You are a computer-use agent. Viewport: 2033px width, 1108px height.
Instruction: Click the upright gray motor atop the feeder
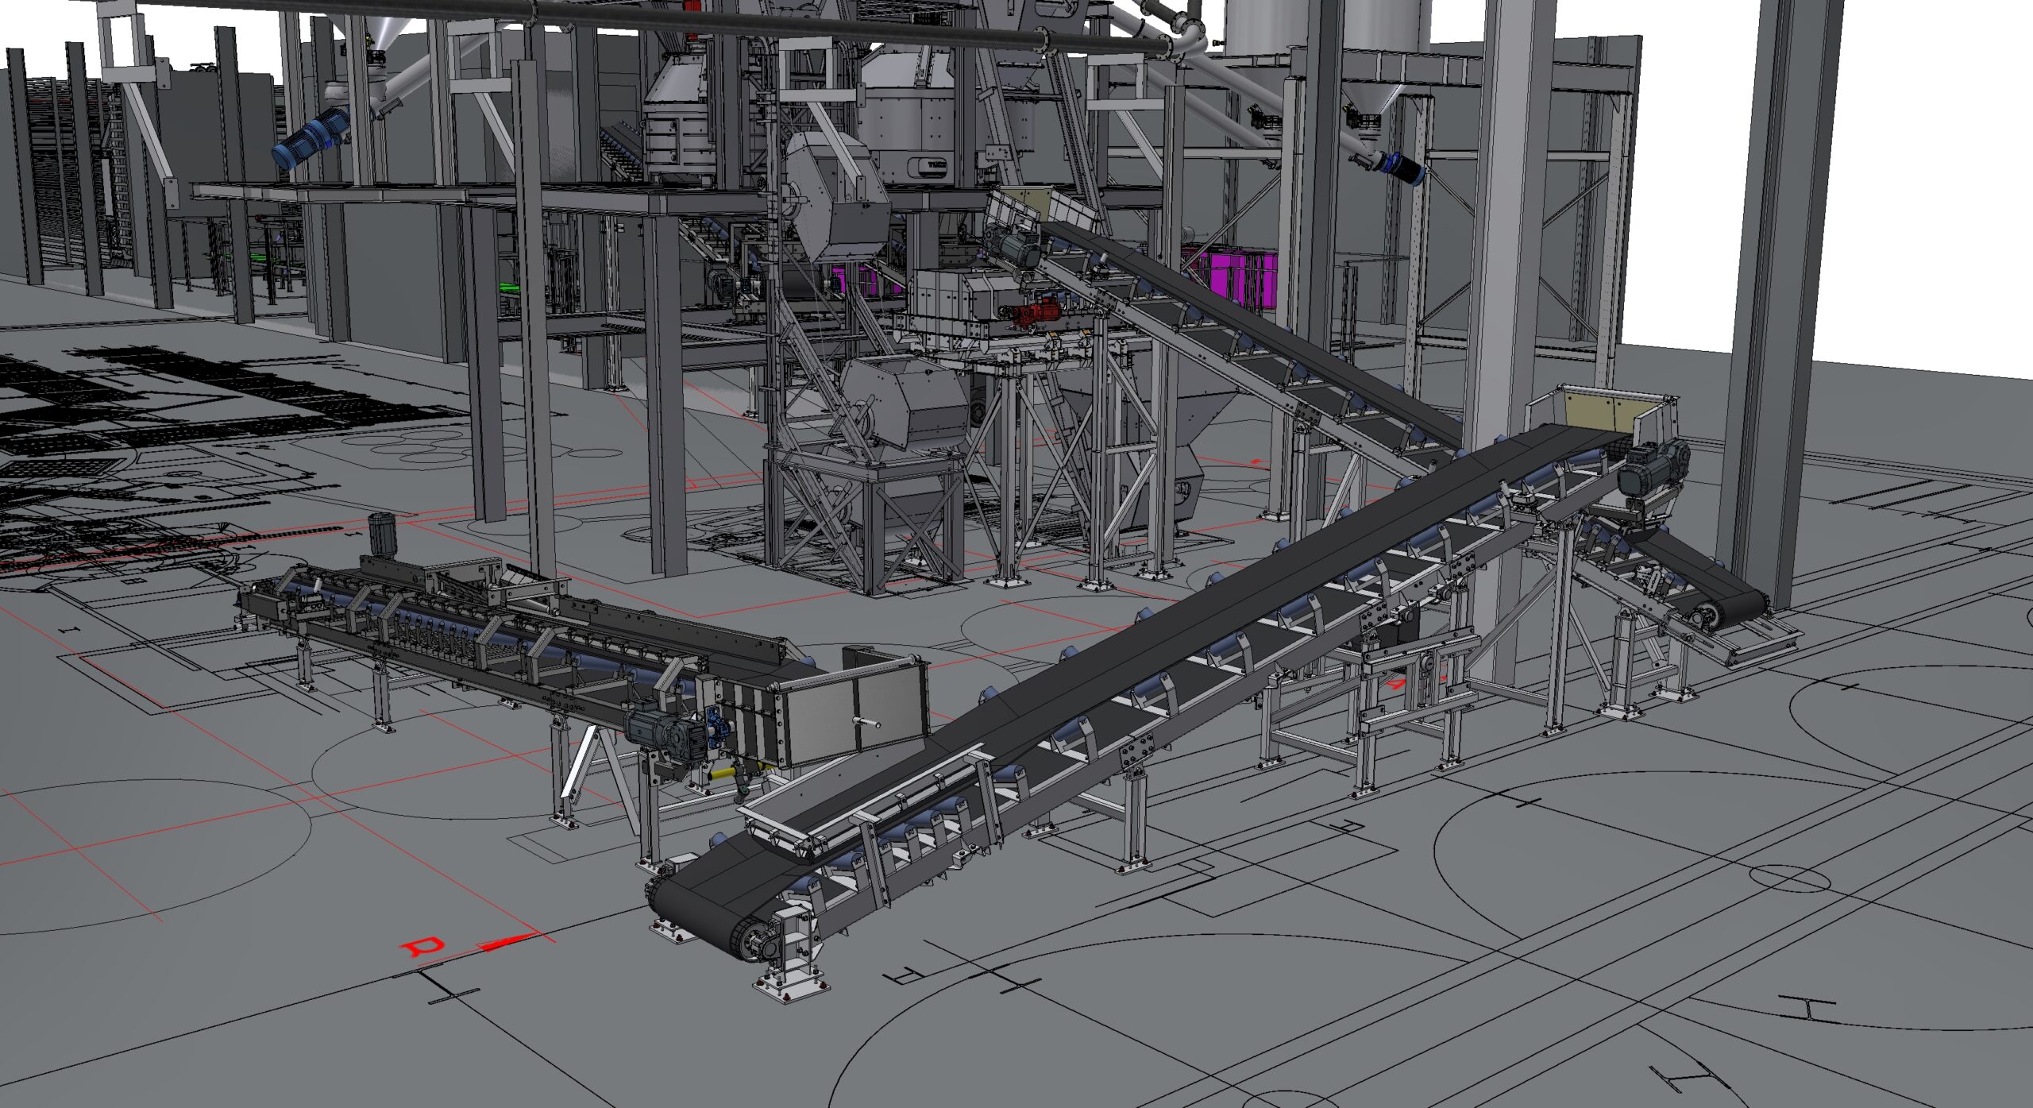[382, 535]
